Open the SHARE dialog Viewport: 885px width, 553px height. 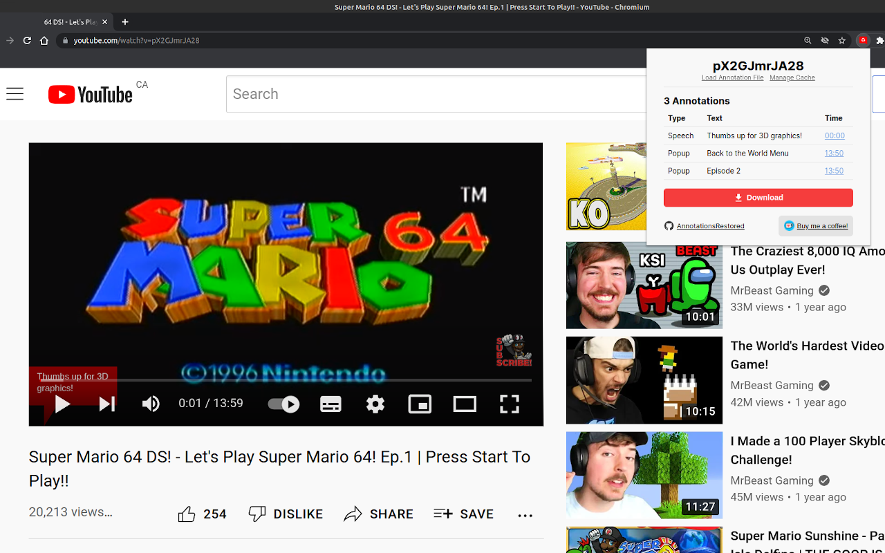378,514
